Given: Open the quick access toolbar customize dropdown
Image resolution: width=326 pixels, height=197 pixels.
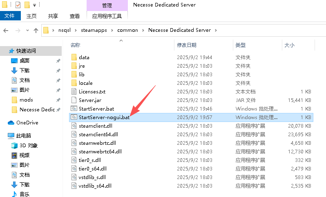Looking at the screenshot, I should (x=34, y=5).
